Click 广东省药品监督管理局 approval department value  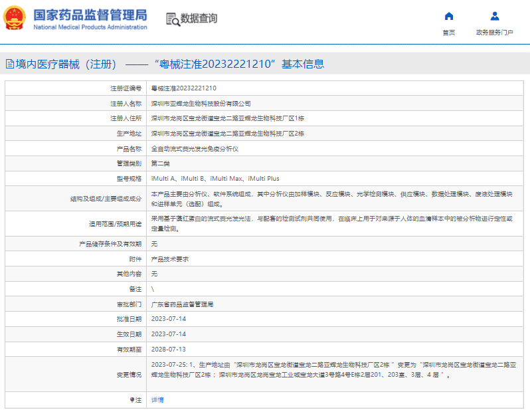[x=182, y=304]
